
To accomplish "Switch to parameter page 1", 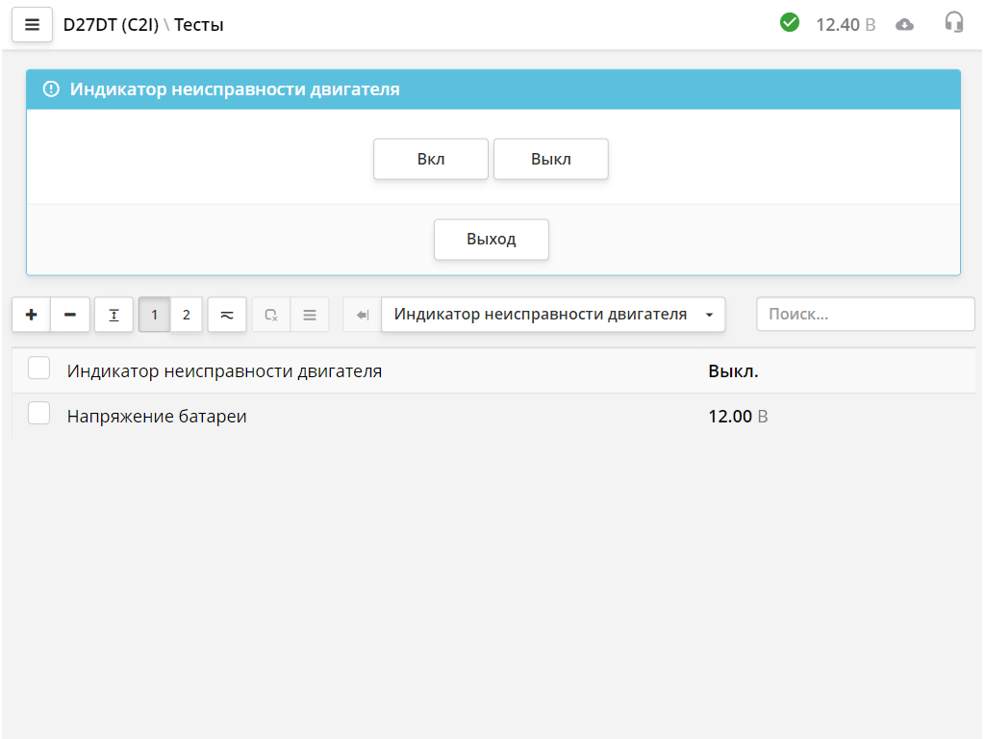I will click(154, 314).
